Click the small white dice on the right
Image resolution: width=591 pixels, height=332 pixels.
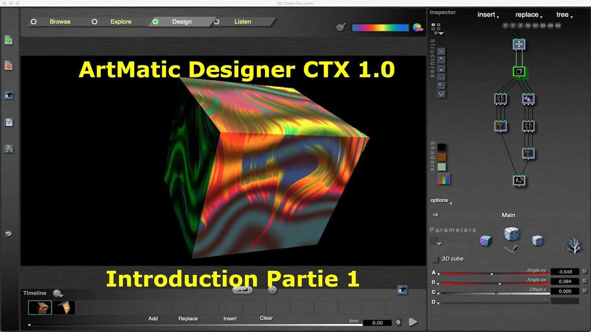click(537, 240)
